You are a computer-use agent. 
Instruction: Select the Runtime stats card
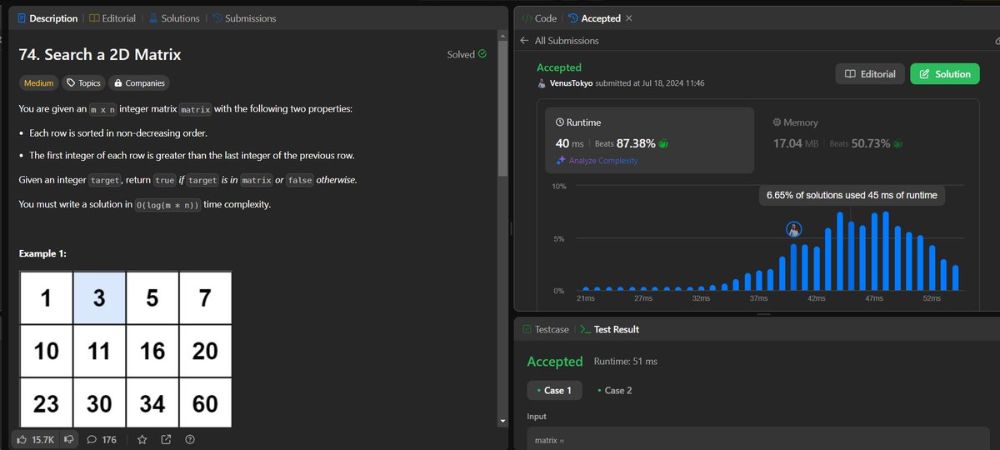[649, 141]
